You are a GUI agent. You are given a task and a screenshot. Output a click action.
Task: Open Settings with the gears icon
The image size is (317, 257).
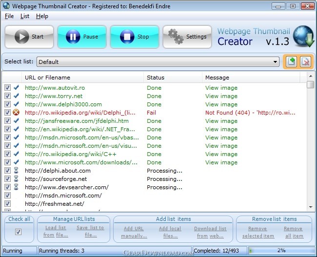tap(187, 37)
